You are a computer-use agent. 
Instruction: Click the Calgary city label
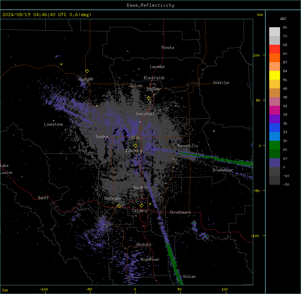tap(139, 211)
